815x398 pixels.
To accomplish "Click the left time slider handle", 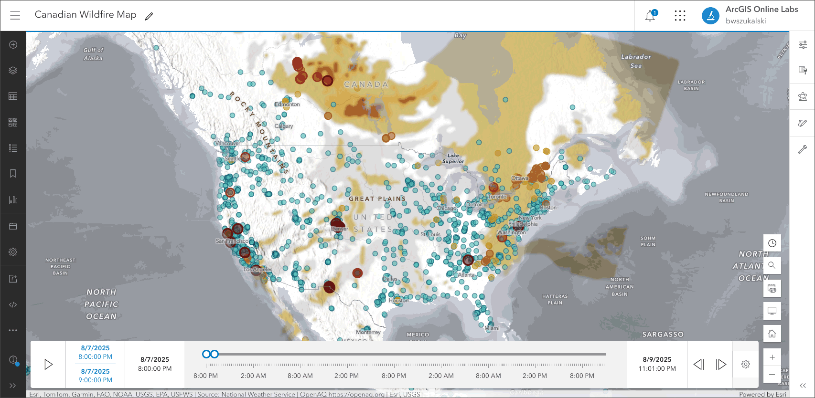I will tap(206, 354).
